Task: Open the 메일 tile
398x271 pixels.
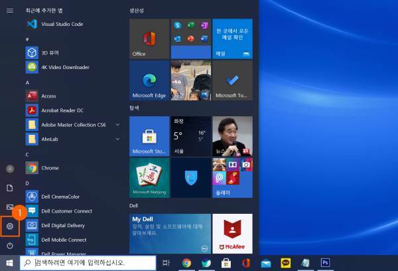Action: click(233, 39)
